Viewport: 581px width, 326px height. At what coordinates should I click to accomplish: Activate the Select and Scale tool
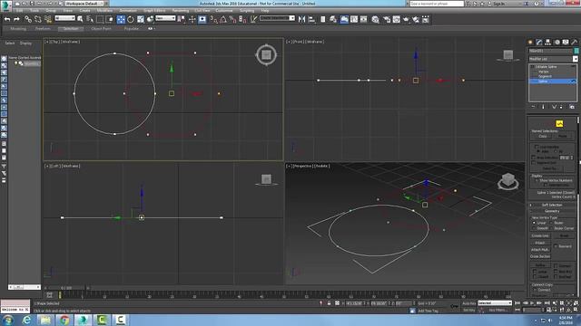(x=141, y=19)
